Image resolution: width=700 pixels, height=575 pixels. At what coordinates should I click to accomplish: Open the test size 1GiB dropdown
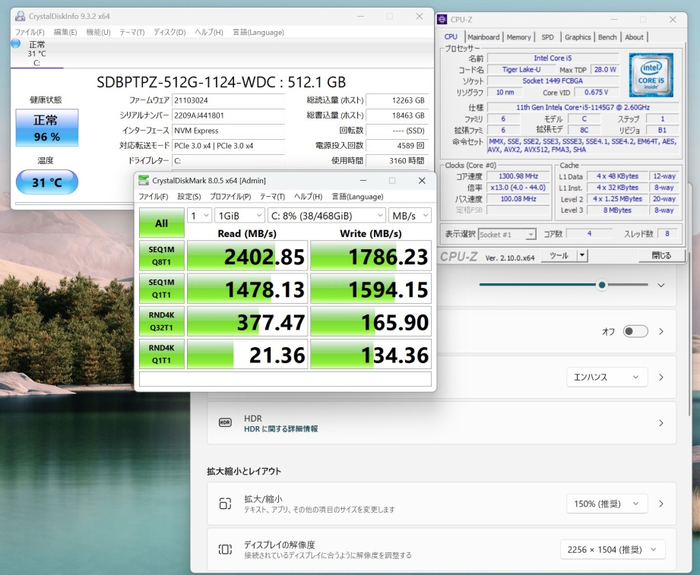(x=239, y=216)
